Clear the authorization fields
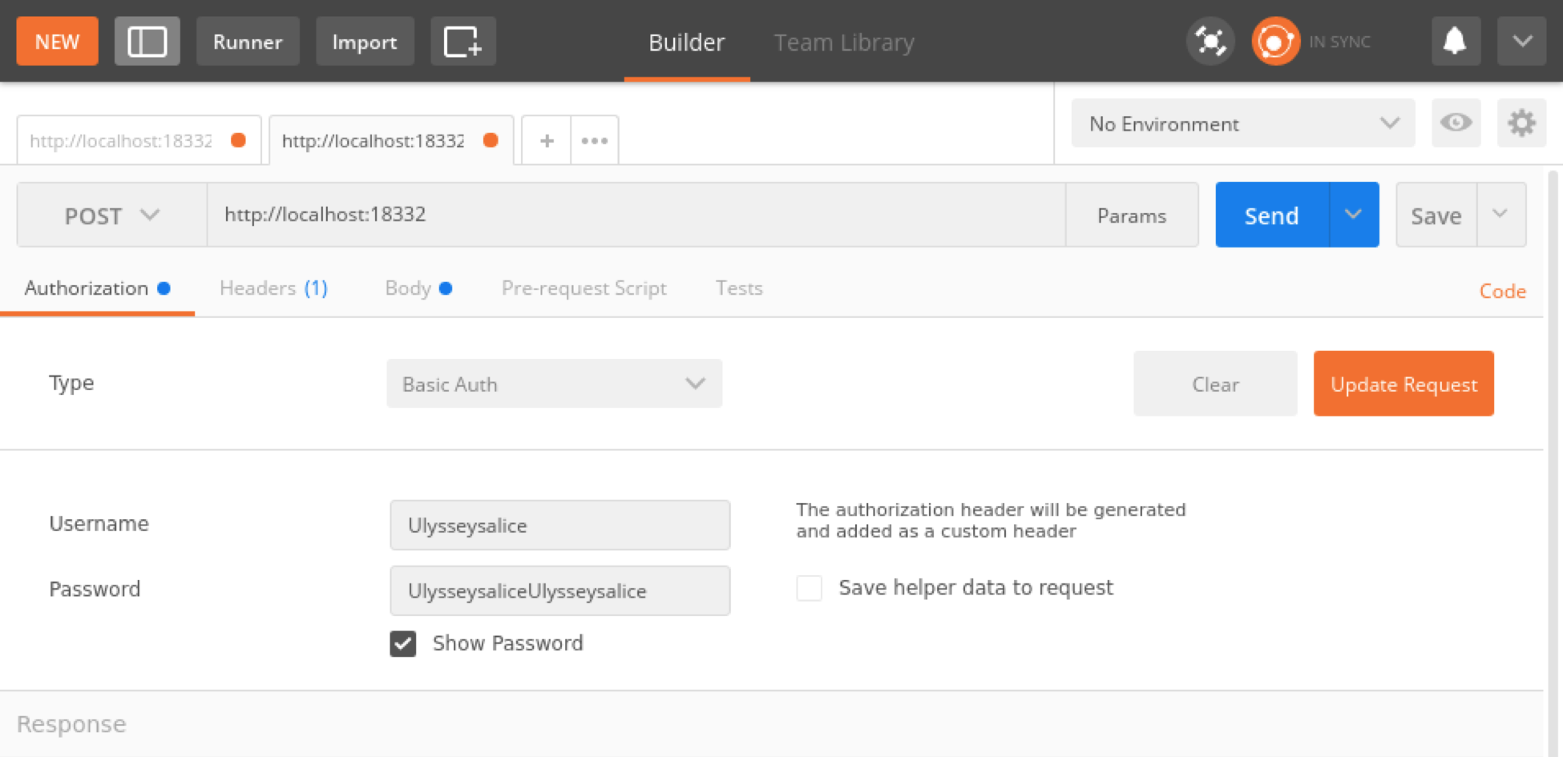The height and width of the screenshot is (757, 1563). point(1215,384)
